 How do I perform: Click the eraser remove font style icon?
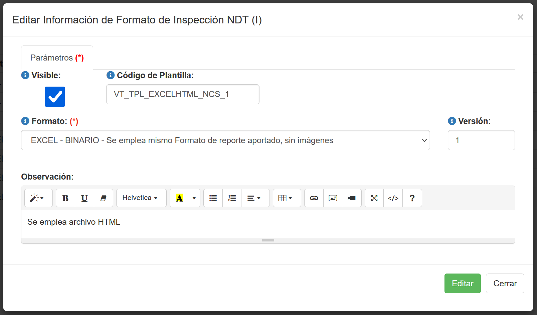(x=104, y=198)
